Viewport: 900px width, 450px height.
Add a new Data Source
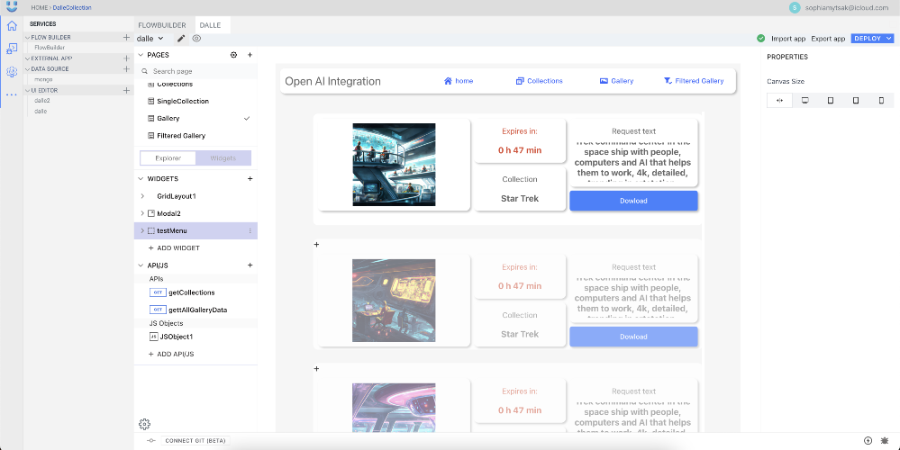point(126,68)
